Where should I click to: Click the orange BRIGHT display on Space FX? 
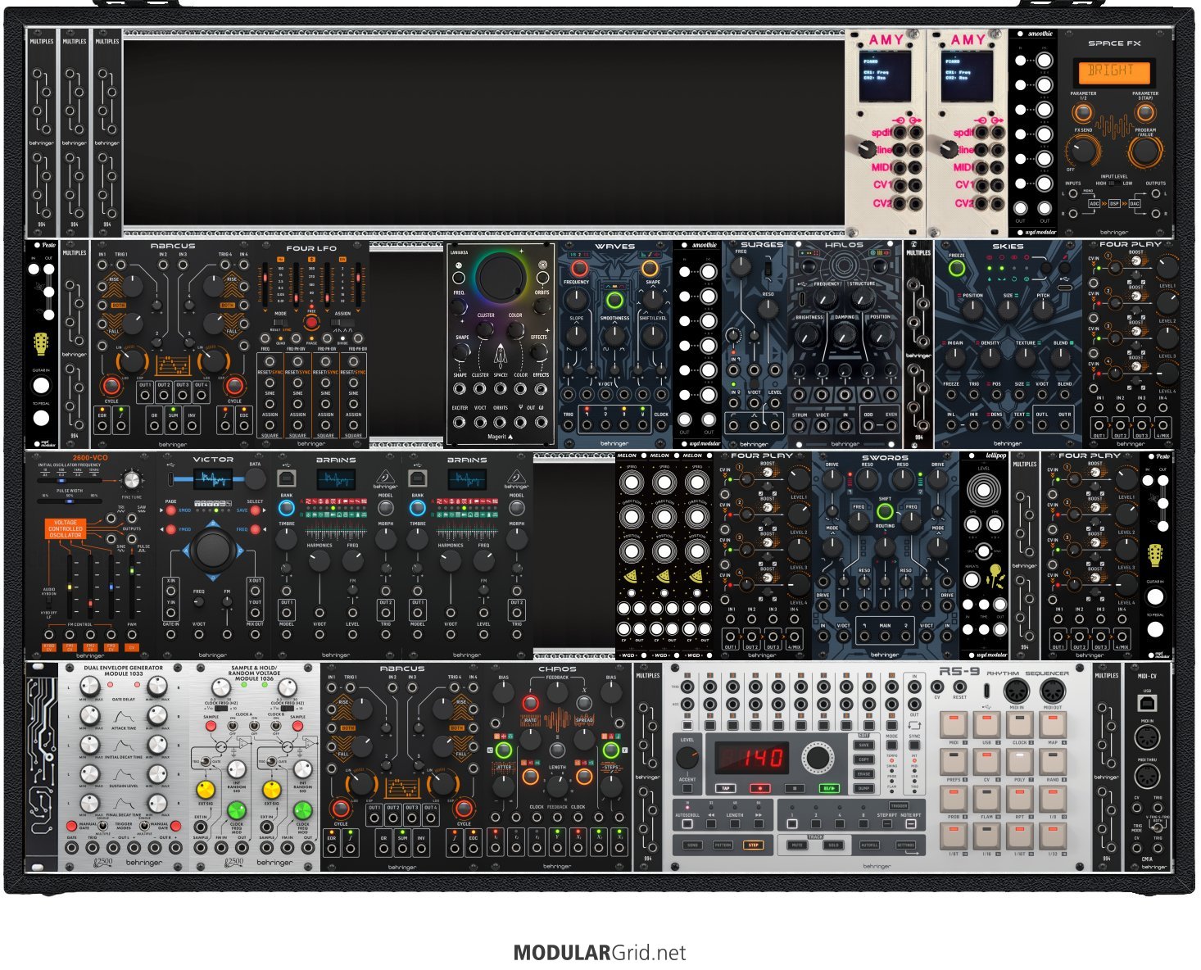[1113, 72]
